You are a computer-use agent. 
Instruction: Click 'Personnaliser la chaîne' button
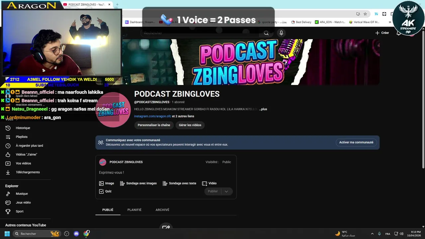pyautogui.click(x=154, y=125)
